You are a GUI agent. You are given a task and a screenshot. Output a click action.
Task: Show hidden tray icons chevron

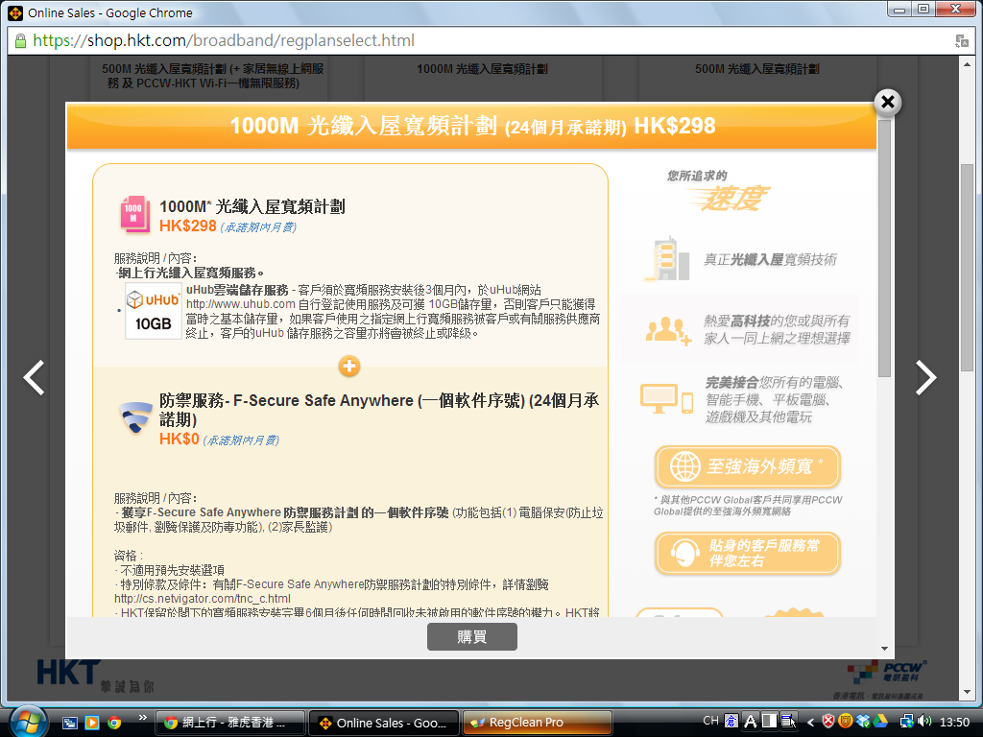(x=810, y=722)
